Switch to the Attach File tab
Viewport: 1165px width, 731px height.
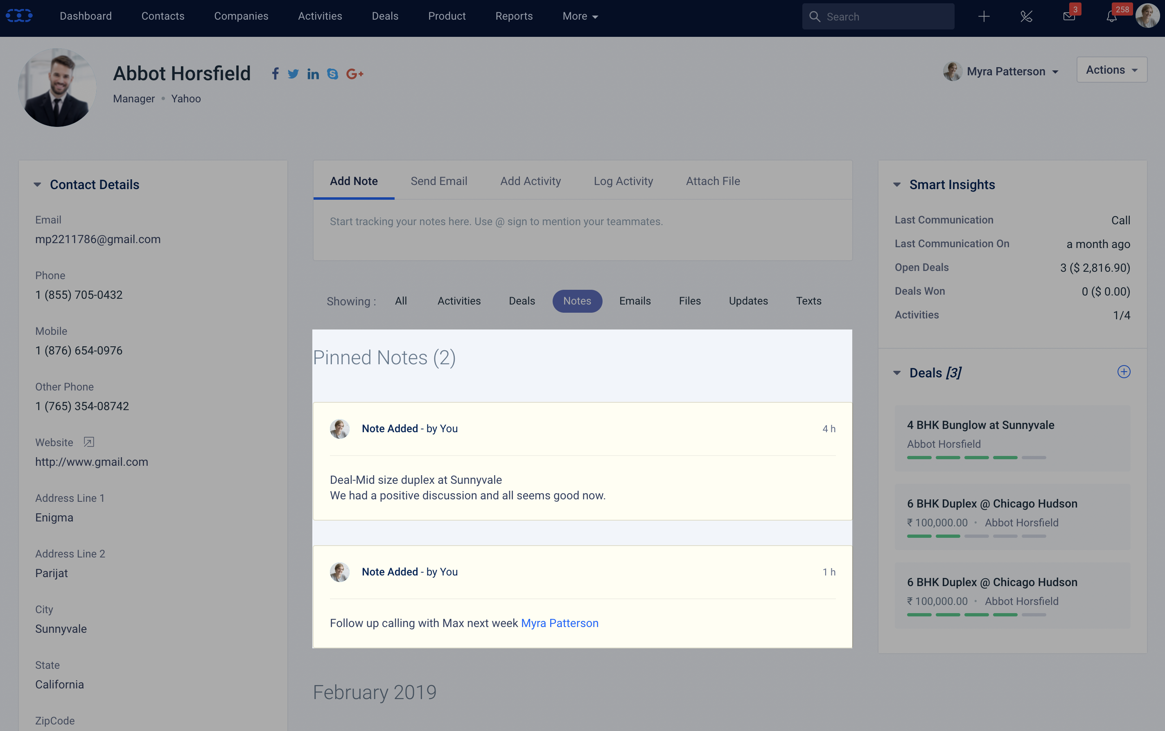[x=713, y=181]
